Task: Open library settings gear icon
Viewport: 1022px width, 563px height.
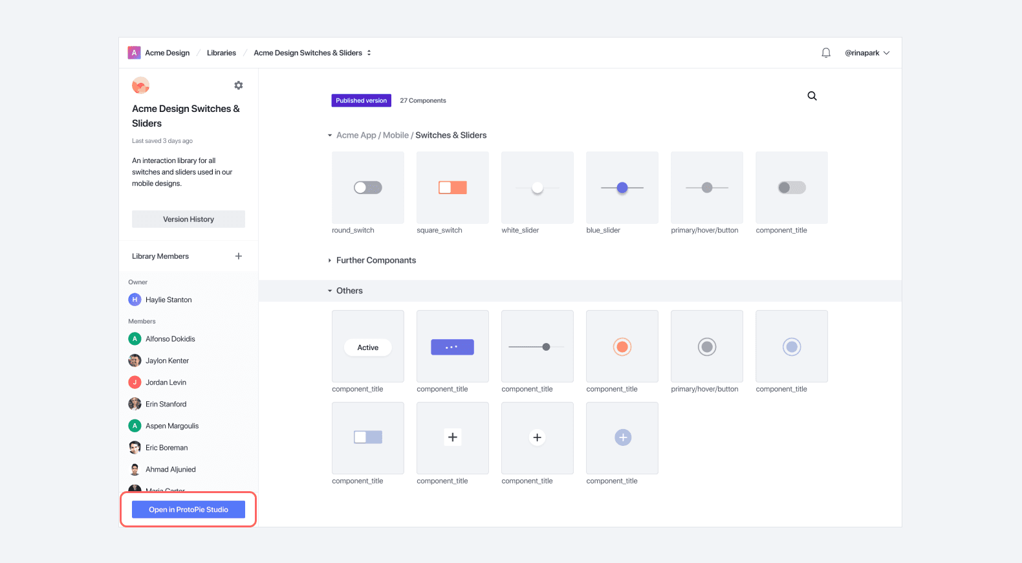Action: pyautogui.click(x=239, y=85)
